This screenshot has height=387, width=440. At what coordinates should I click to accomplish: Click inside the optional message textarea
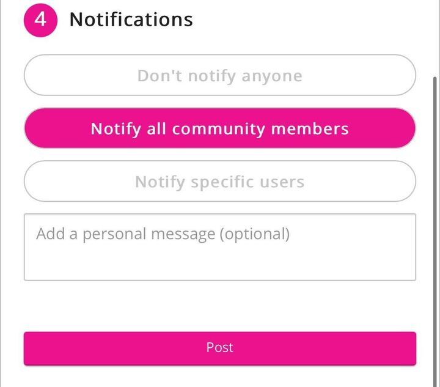point(219,247)
